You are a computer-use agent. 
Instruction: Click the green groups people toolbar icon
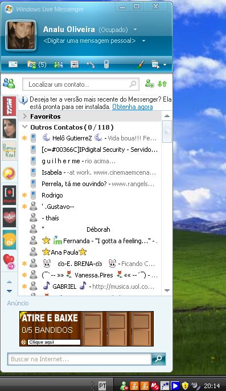59,65
